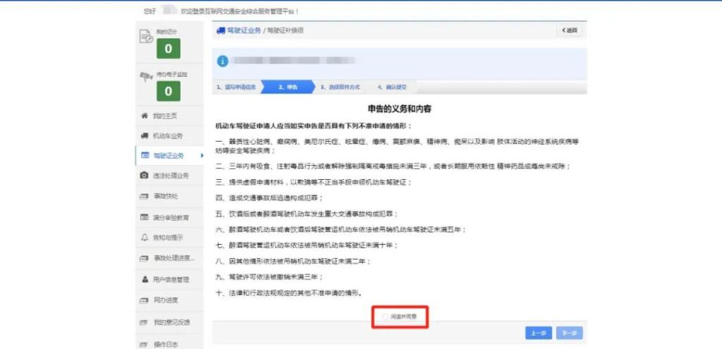Expand the 驾驶证业务 sidebar arrow
The height and width of the screenshot is (349, 722).
201,155
